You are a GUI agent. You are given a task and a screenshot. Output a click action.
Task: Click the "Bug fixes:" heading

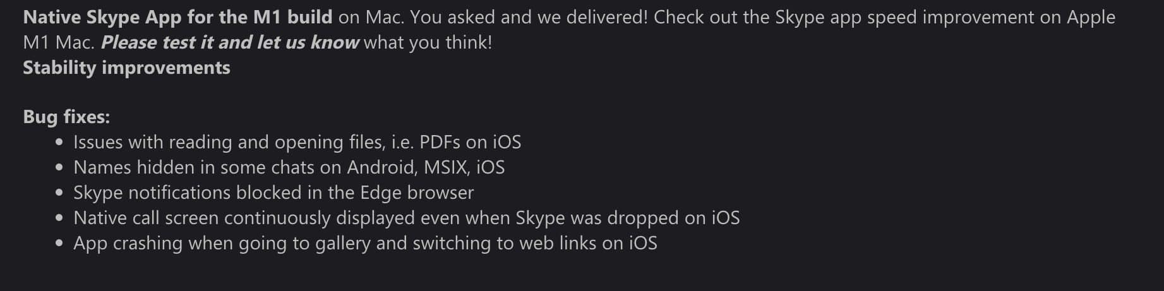66,117
